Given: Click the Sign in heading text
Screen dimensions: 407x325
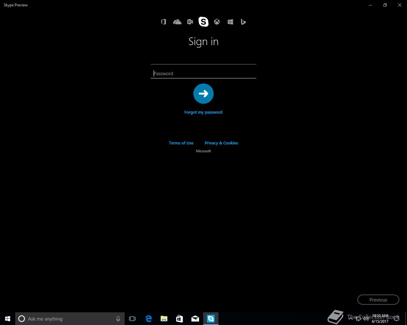Looking at the screenshot, I should [x=203, y=42].
